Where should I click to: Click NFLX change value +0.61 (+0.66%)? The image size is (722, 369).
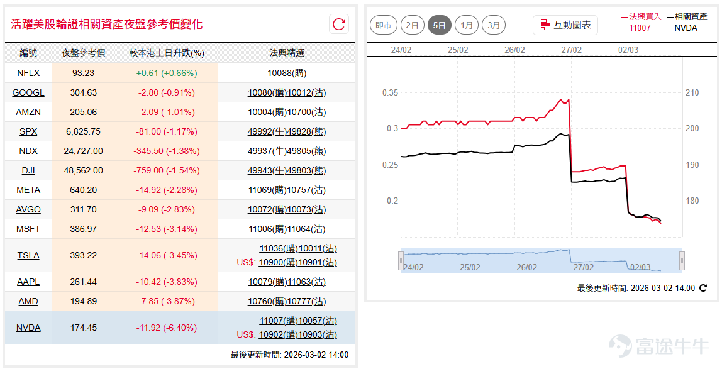click(167, 73)
